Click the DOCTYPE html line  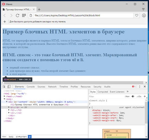[12, 91]
